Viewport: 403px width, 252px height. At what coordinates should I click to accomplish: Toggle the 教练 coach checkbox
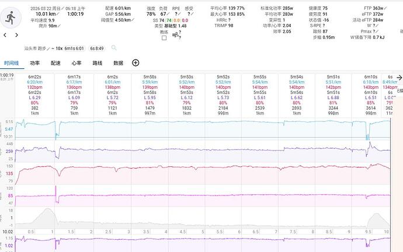[x=164, y=38]
